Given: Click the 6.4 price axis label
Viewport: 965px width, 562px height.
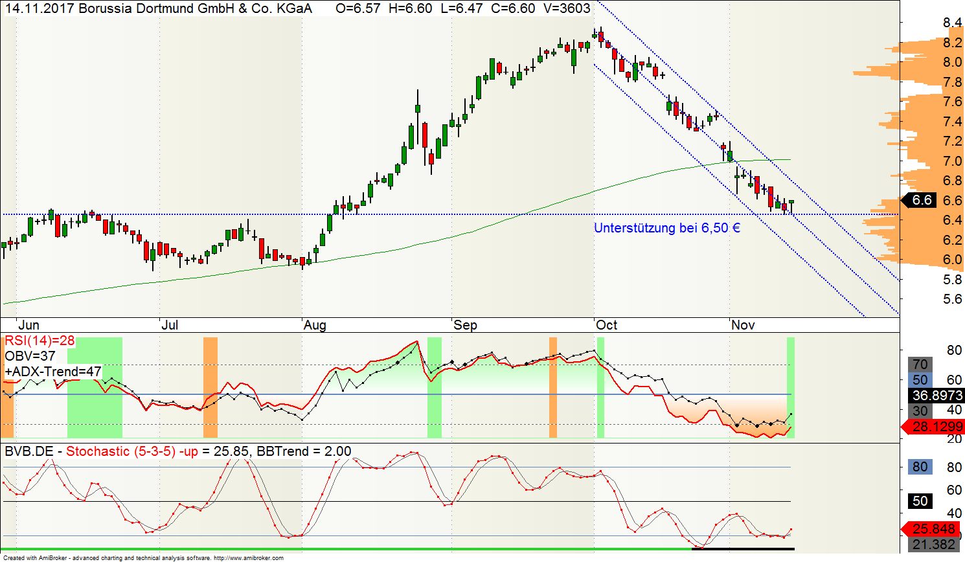Looking at the screenshot, I should 952,220.
